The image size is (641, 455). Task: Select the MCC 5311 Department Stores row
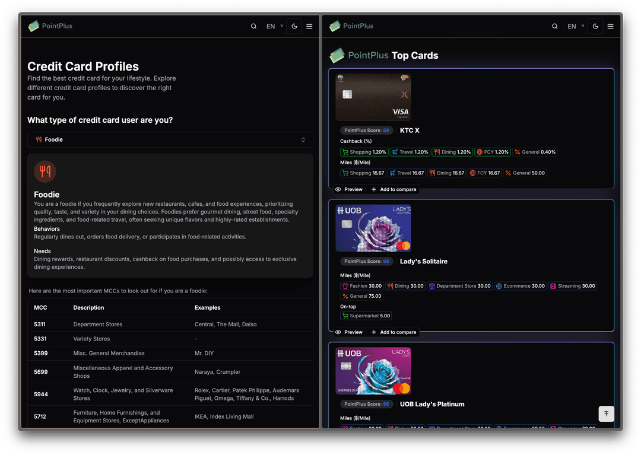click(x=170, y=324)
